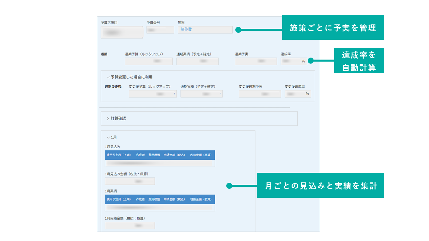The image size is (429, 241).
Task: Click the 達成率 percentage field
Action: [x=294, y=61]
